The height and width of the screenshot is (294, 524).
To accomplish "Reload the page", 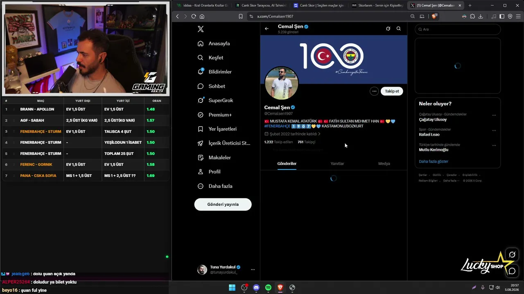I will (x=194, y=16).
